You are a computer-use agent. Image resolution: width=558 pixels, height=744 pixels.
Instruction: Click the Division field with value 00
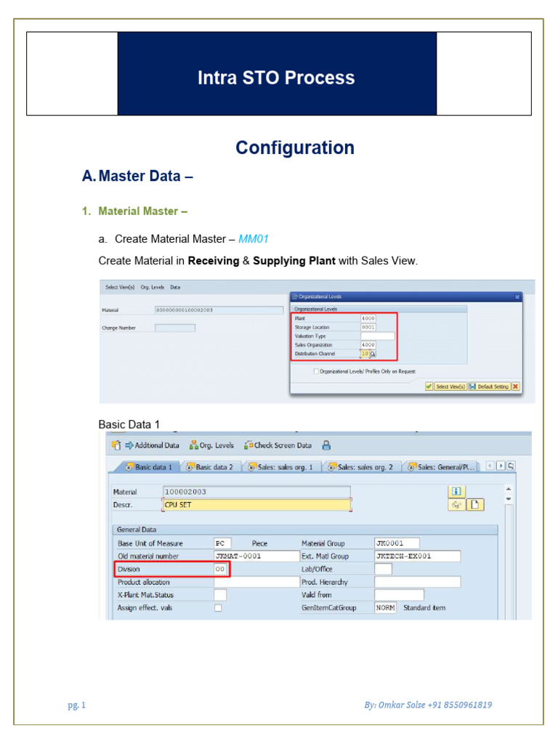pos(221,569)
